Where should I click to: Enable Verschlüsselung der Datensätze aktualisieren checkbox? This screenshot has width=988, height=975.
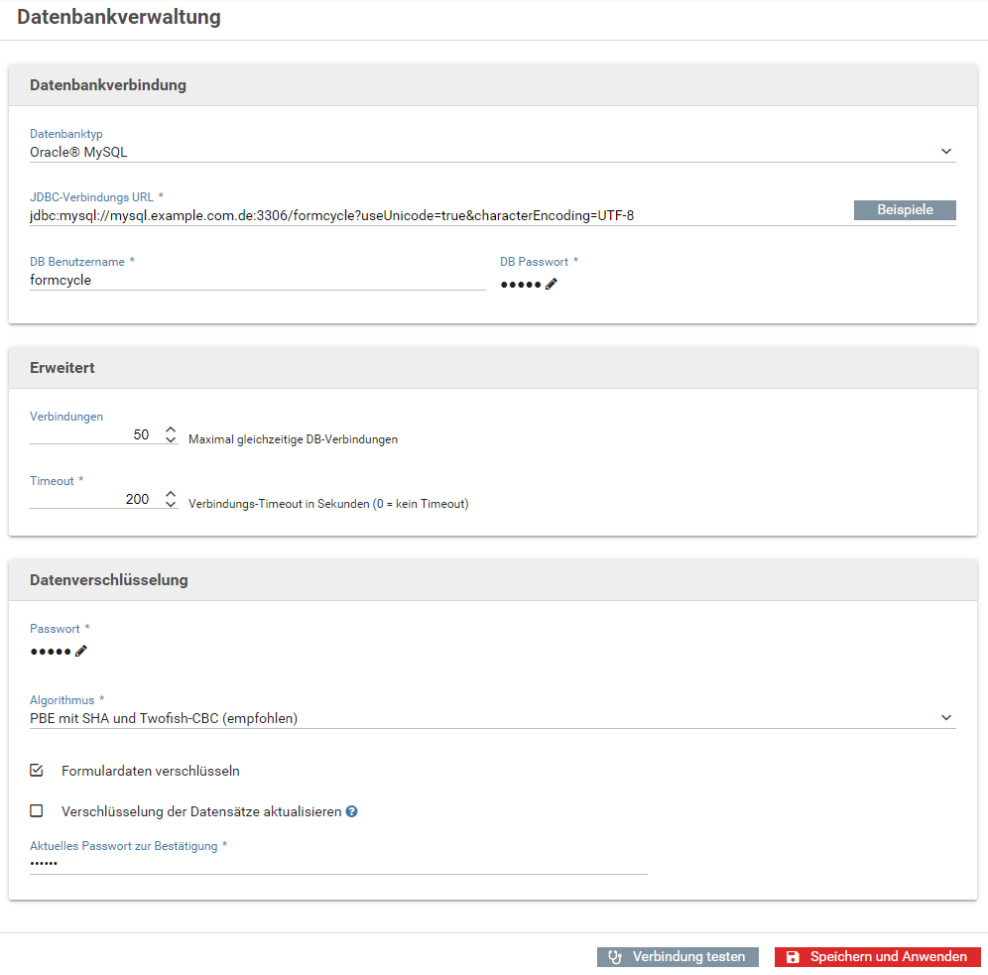point(37,810)
